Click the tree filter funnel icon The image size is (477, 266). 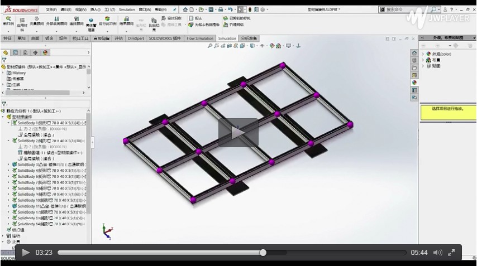tap(4, 60)
